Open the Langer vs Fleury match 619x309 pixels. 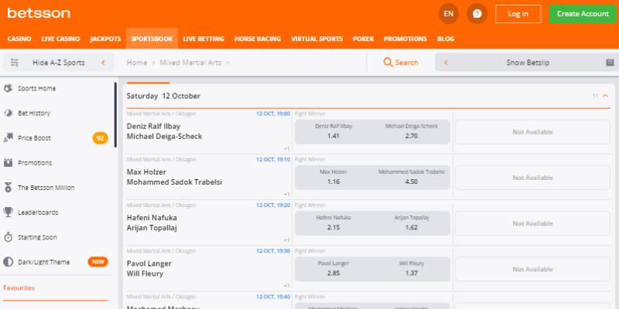click(x=149, y=268)
